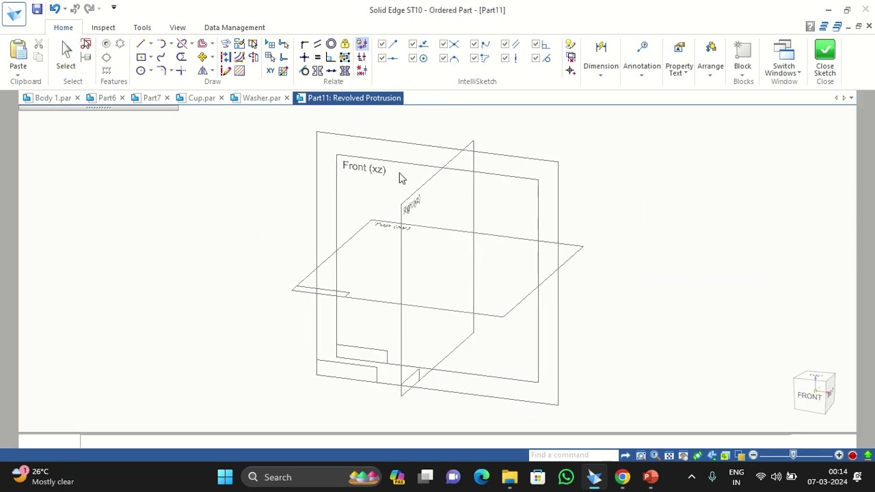Screen dimensions: 875x492
Task: Click the Zoom Area icon in status bar
Action: point(641,455)
